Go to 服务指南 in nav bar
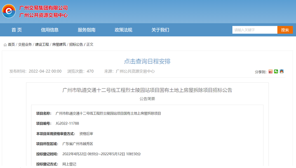 click(x=86, y=30)
